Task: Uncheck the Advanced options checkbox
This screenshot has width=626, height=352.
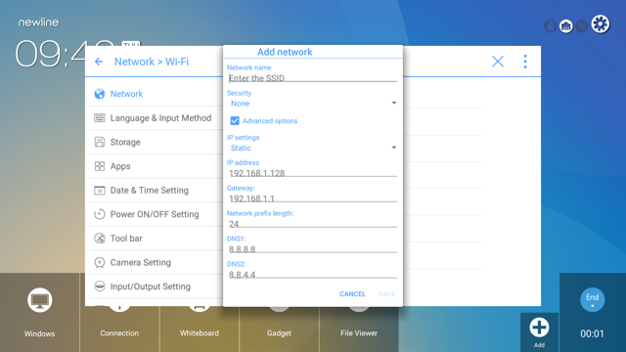Action: coord(235,120)
